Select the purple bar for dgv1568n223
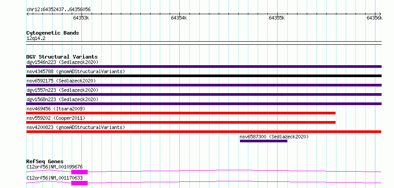The width and height of the screenshot is (394, 188). pyautogui.click(x=204, y=104)
